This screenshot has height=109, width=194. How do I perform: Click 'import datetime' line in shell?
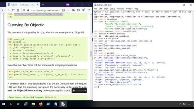click(108, 19)
